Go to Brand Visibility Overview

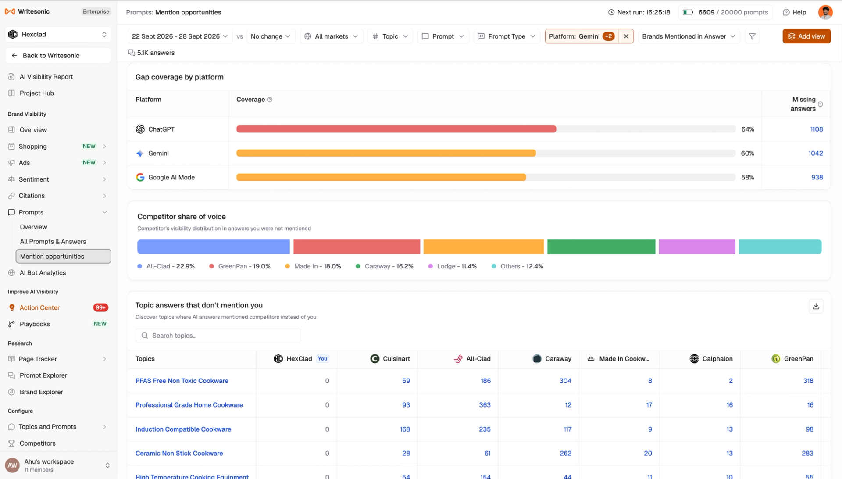click(33, 130)
